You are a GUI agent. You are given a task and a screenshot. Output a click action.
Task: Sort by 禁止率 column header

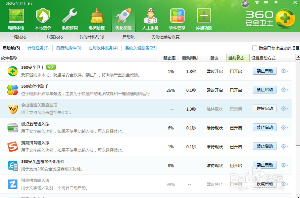point(169,58)
